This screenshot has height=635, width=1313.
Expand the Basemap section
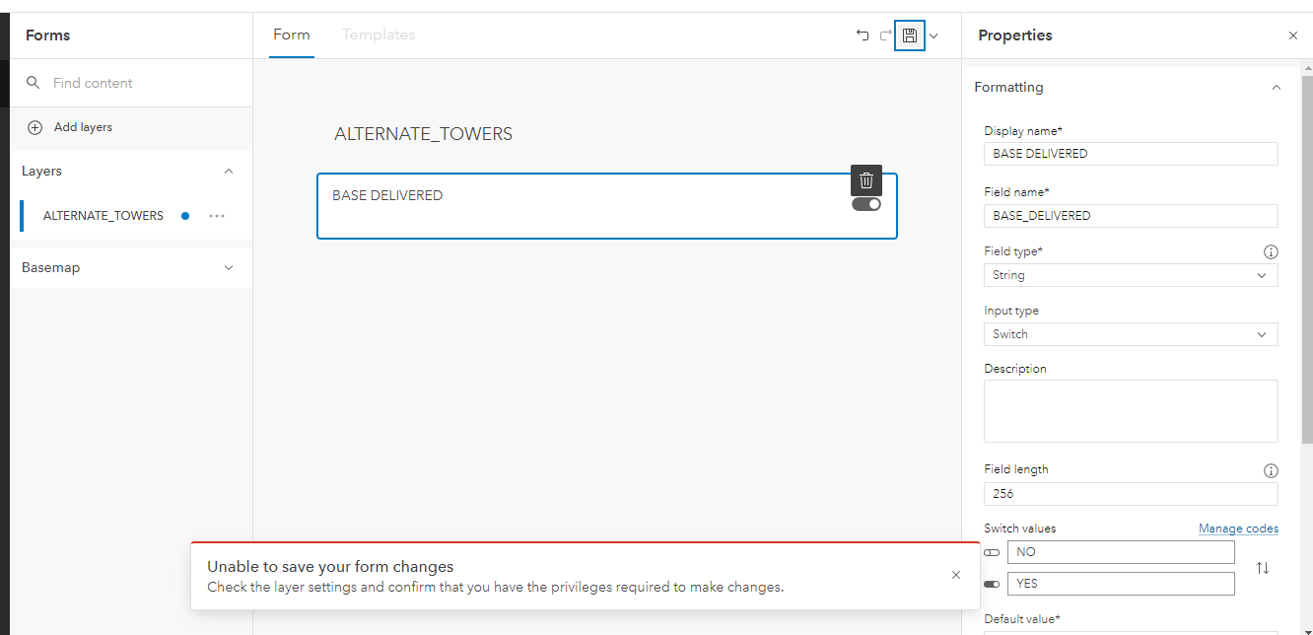coord(229,268)
